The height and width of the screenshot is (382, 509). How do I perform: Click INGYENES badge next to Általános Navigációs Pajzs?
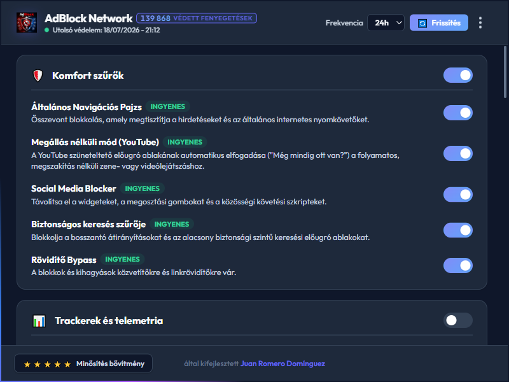tap(167, 106)
